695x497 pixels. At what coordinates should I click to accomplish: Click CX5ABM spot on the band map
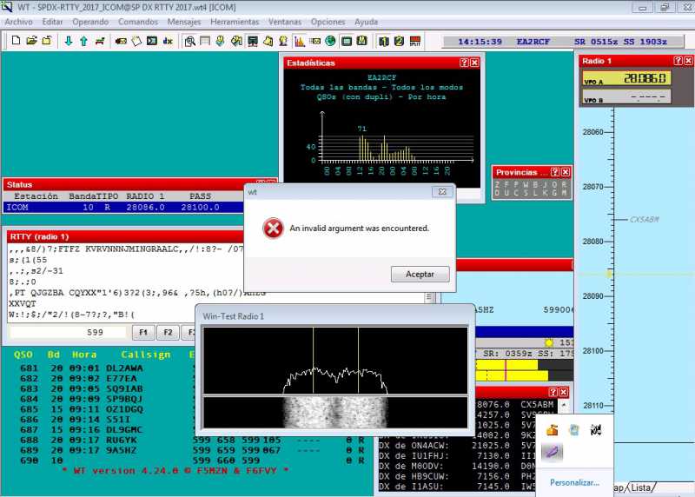pos(644,219)
